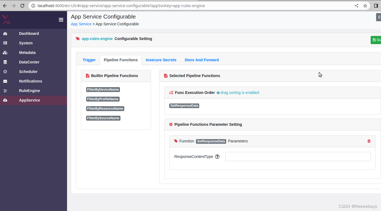
Task: Select the FilterByProfileName builtin function
Action: pos(103,99)
